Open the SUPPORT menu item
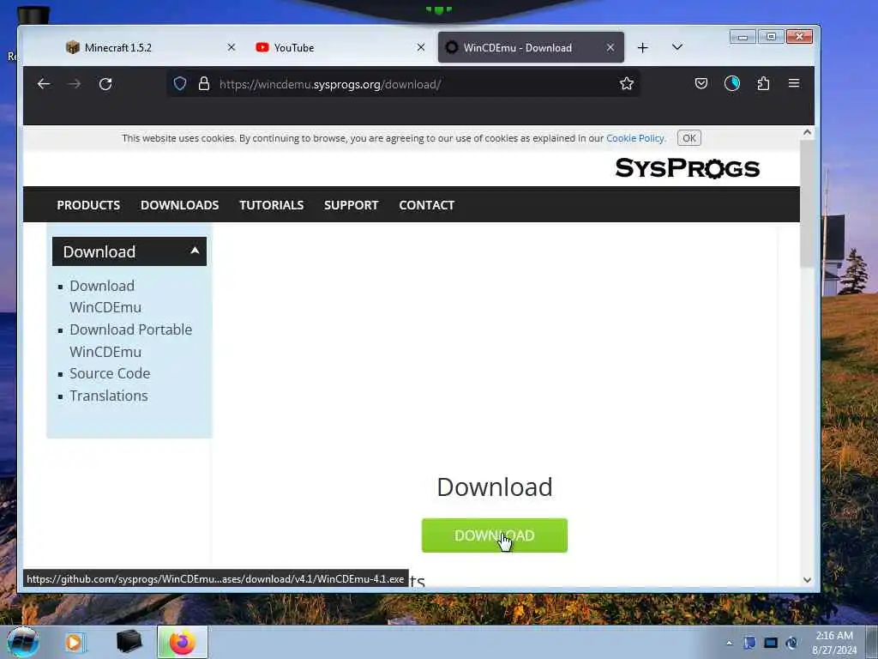Viewport: 878px width, 659px height. point(351,205)
